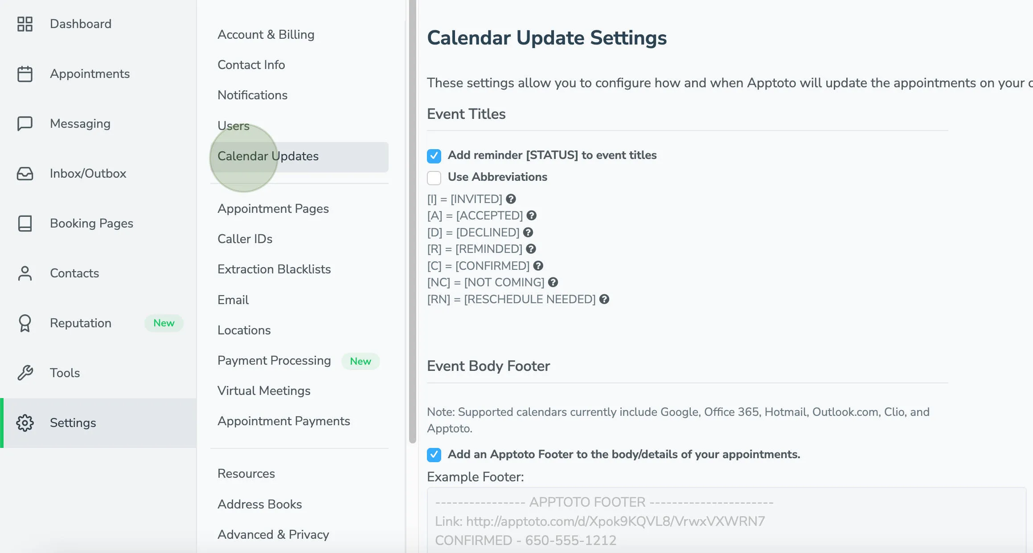Select the Tools wrench icon
Image resolution: width=1033 pixels, height=553 pixels.
pyautogui.click(x=25, y=373)
